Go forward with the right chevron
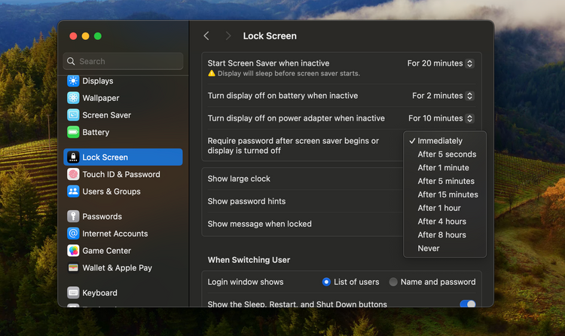This screenshot has height=336, width=565. (x=228, y=35)
